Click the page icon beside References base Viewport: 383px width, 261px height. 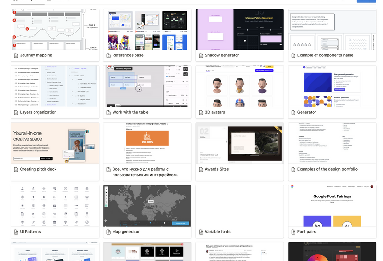point(109,55)
